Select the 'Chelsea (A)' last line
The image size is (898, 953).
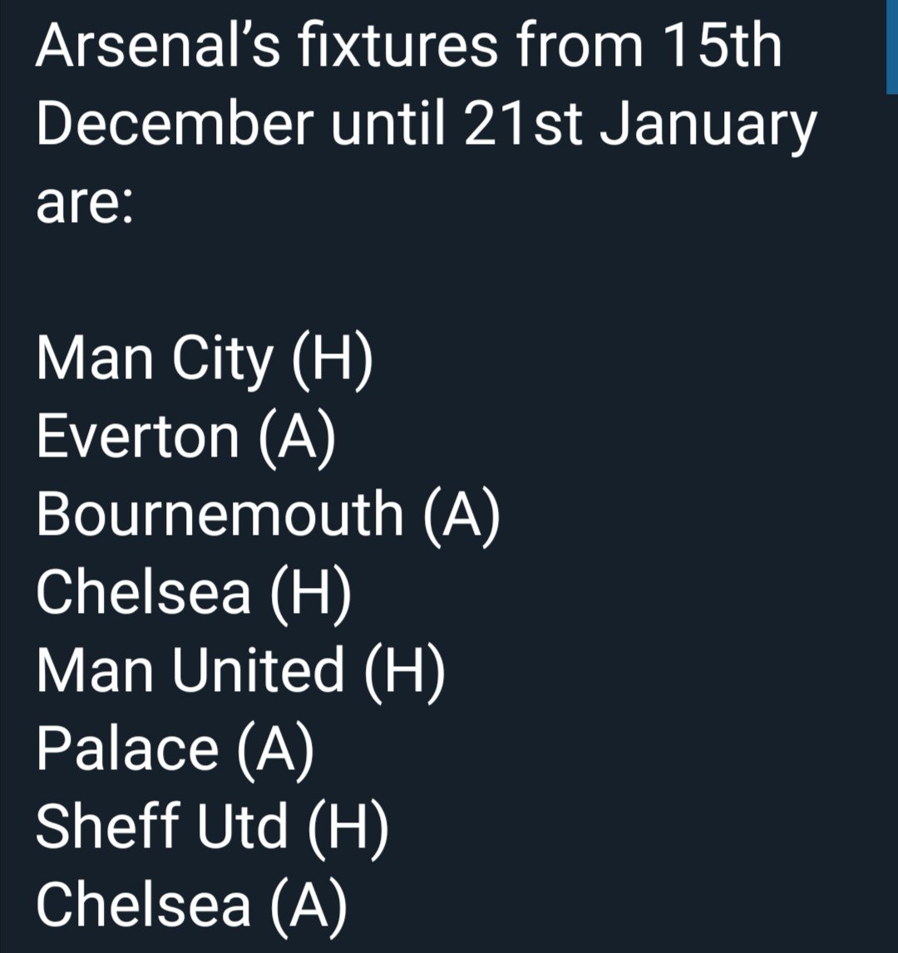point(192,905)
